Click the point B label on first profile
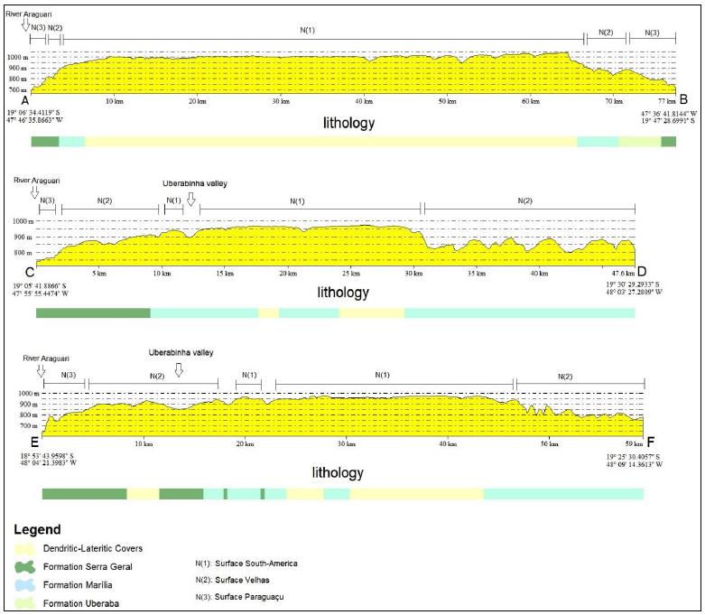The width and height of the screenshot is (705, 615). (682, 99)
